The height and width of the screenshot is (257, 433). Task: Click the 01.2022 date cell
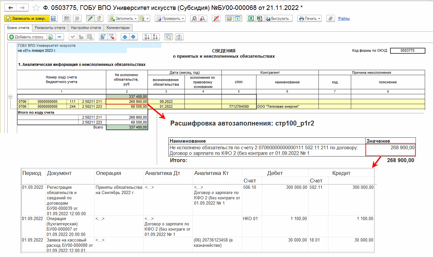166,106
